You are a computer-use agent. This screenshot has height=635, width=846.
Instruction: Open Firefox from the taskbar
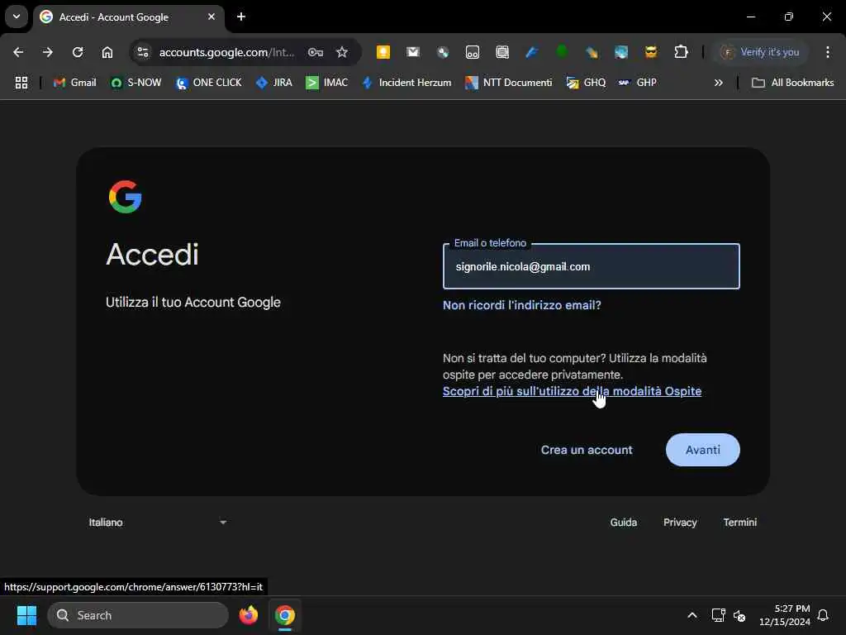249,615
